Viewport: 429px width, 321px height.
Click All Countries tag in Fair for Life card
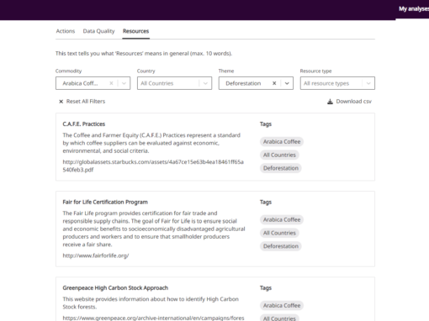(x=279, y=233)
